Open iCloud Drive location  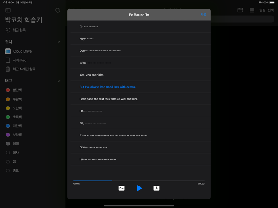tap(18, 51)
